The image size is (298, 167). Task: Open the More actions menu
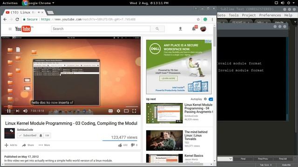(44, 145)
